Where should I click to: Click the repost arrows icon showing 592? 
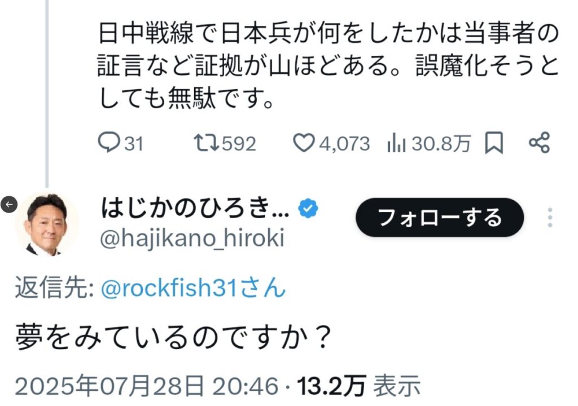207,143
